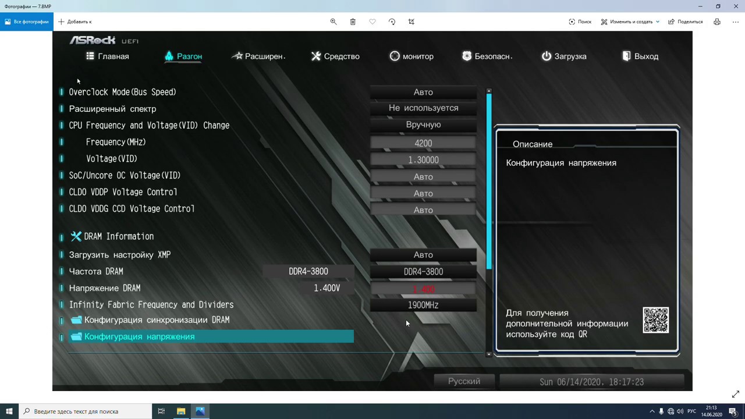
Task: Click the full-screen expand arrows icon
Action: pyautogui.click(x=735, y=394)
